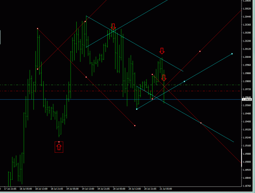Select the red trendline anchor near 1.20120 on right
The height and width of the screenshot is (193, 255).
point(200,51)
